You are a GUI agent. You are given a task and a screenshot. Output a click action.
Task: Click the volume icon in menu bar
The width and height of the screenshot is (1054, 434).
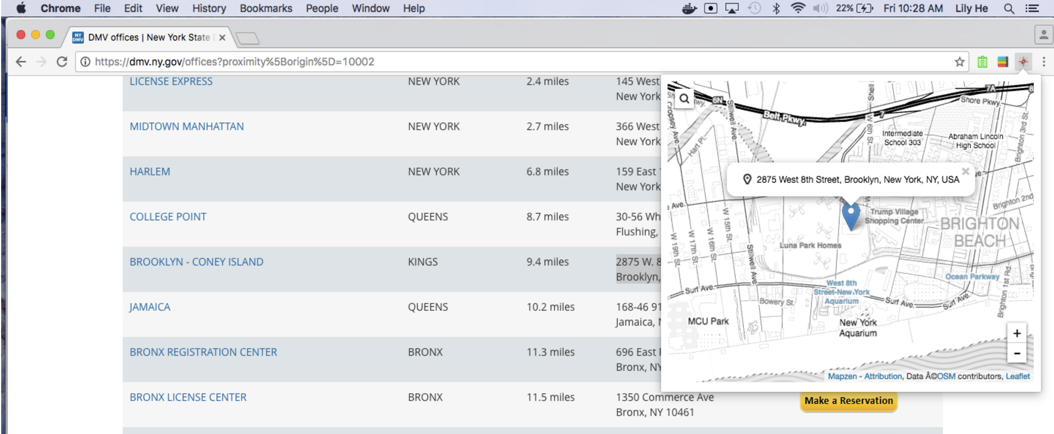821,8
